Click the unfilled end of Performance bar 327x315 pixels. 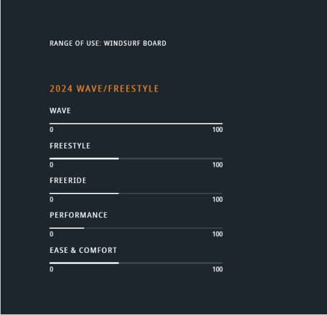[x=154, y=228]
